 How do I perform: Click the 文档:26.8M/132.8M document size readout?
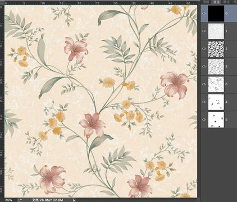coord(47,200)
